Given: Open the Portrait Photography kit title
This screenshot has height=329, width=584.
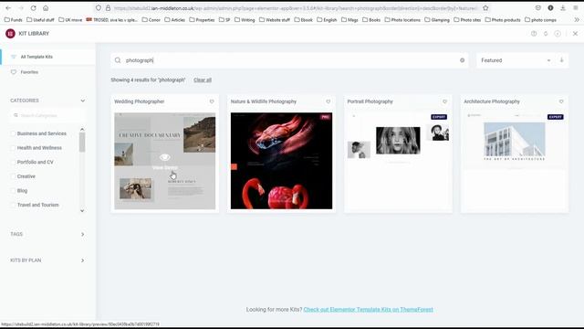Looking at the screenshot, I should (370, 101).
